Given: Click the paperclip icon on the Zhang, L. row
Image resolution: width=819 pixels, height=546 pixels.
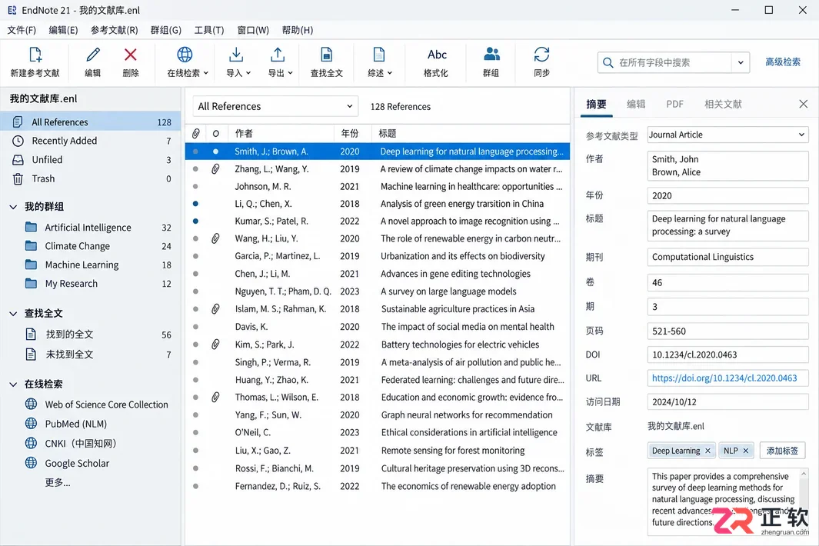Looking at the screenshot, I should click(215, 168).
